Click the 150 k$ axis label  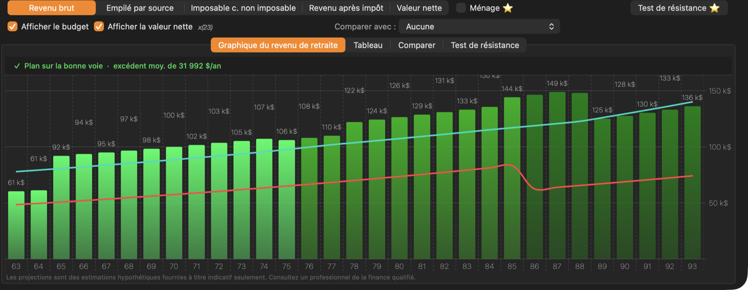click(720, 91)
